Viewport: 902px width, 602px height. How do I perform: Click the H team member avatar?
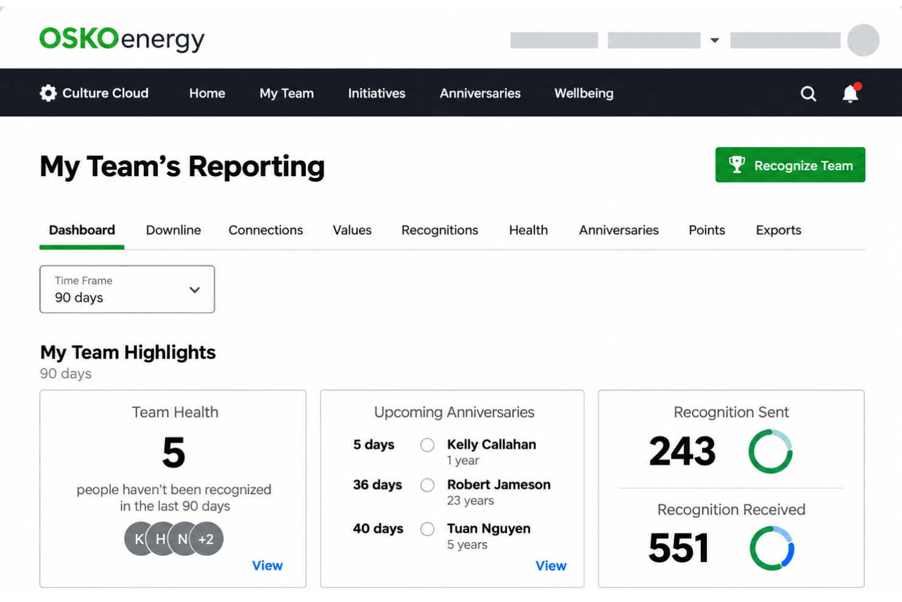pyautogui.click(x=160, y=539)
